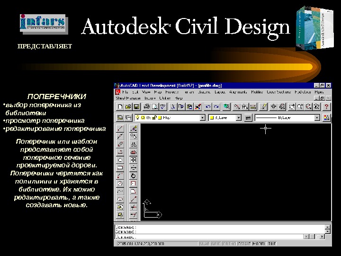Select the Circle draw tool
341x256 pixels.
click(x=120, y=183)
